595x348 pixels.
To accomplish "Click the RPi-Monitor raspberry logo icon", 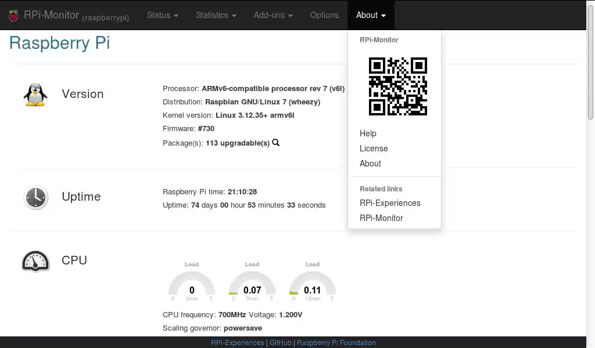I will (13, 15).
